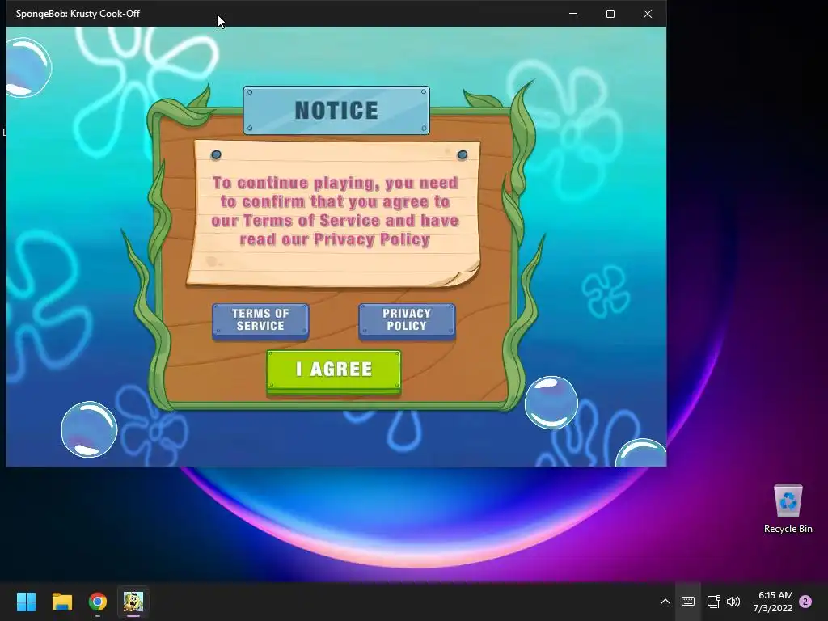Open the touch keyboard tray icon
This screenshot has width=828, height=621.
click(688, 602)
